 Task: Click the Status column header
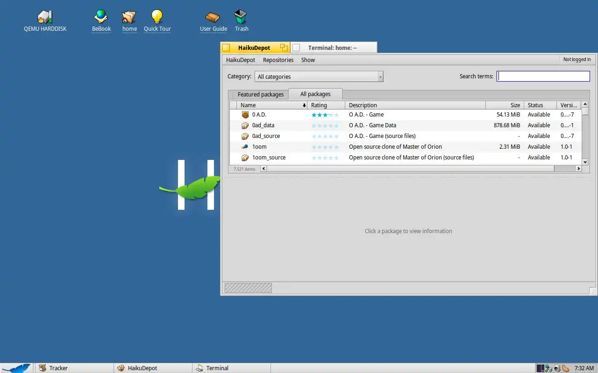point(540,105)
